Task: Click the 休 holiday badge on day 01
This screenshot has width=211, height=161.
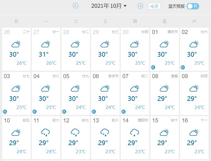Action: point(153,67)
